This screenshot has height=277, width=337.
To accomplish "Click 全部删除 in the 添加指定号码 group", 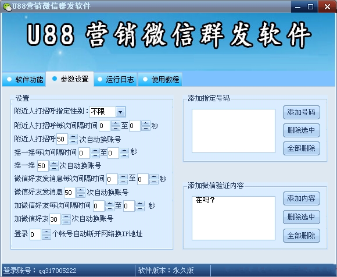I will pyautogui.click(x=302, y=148).
